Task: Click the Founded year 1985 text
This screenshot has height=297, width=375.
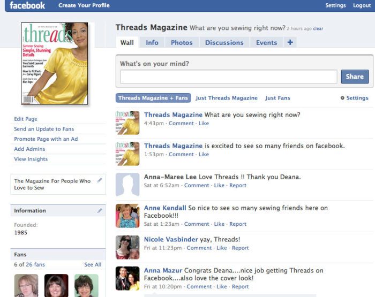Action: [20, 232]
